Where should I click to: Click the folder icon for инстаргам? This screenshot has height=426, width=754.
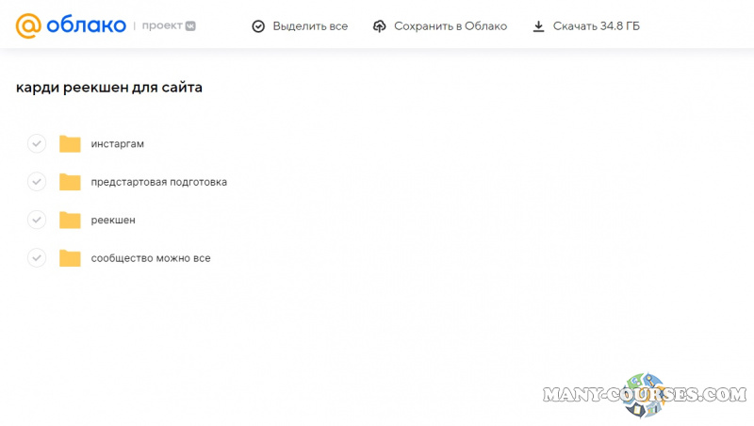click(x=70, y=144)
